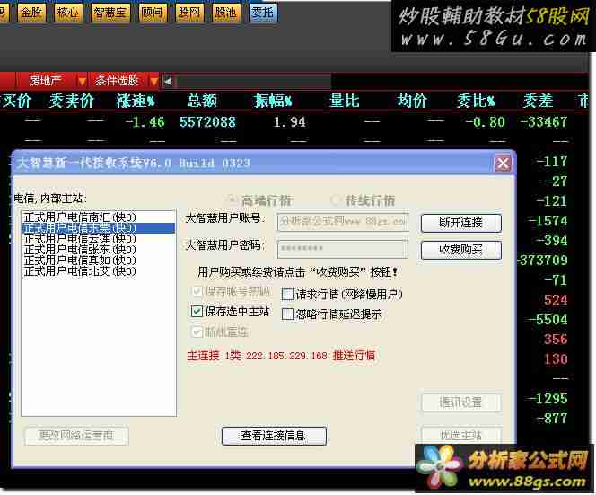Toggle the 保存账号密码 checkbox

point(197,292)
